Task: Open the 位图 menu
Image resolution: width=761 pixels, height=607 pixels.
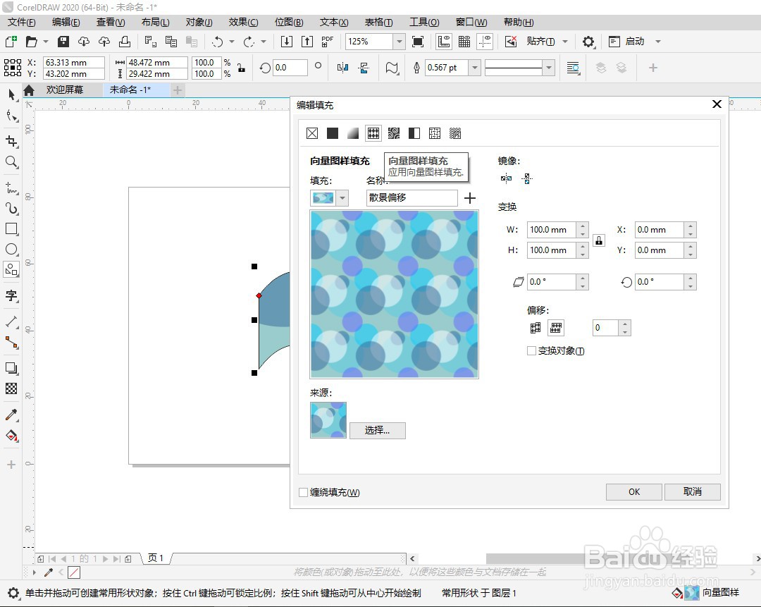Action: 289,23
